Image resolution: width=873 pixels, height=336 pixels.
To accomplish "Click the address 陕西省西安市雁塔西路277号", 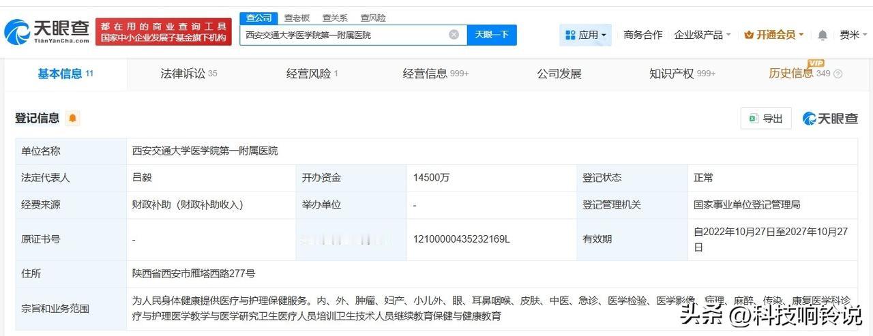I will coord(194,273).
